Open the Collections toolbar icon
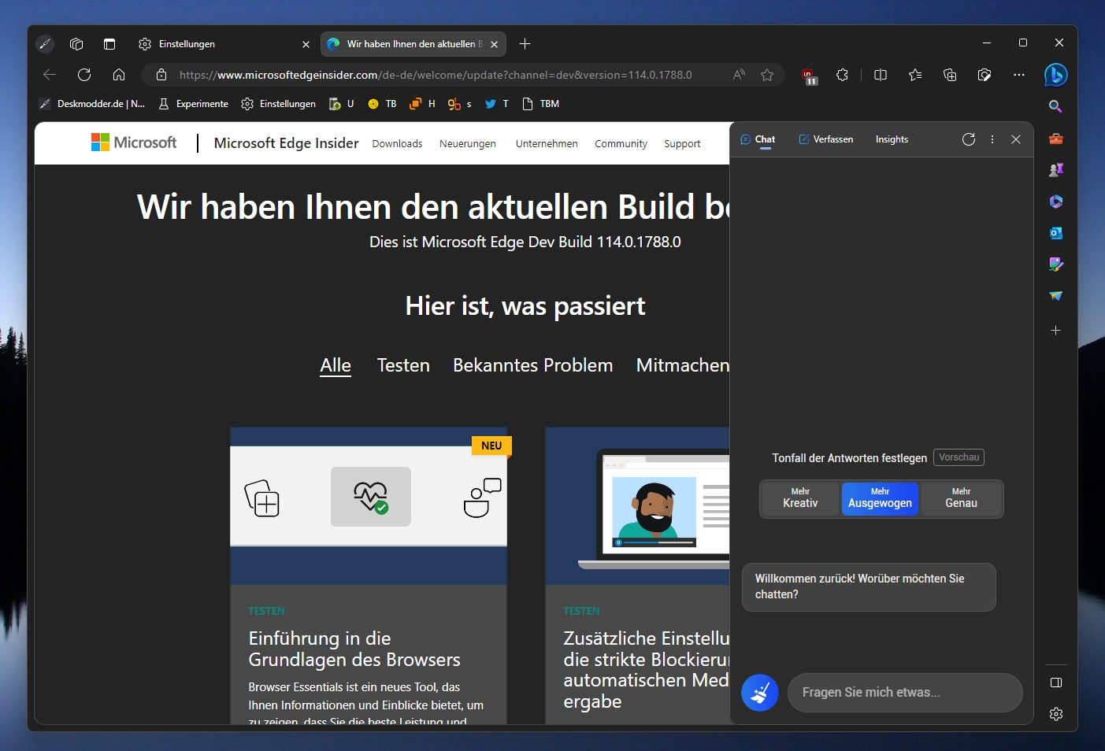Image resolution: width=1105 pixels, height=751 pixels. 950,75
